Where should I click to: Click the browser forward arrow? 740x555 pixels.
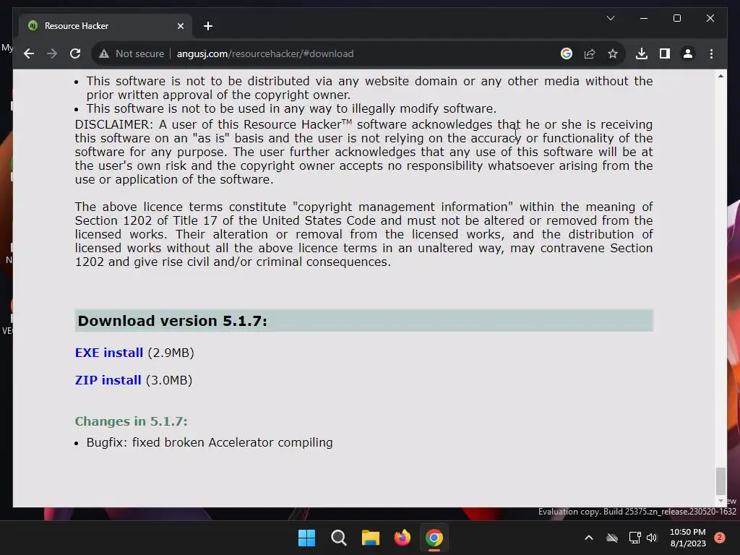point(52,53)
